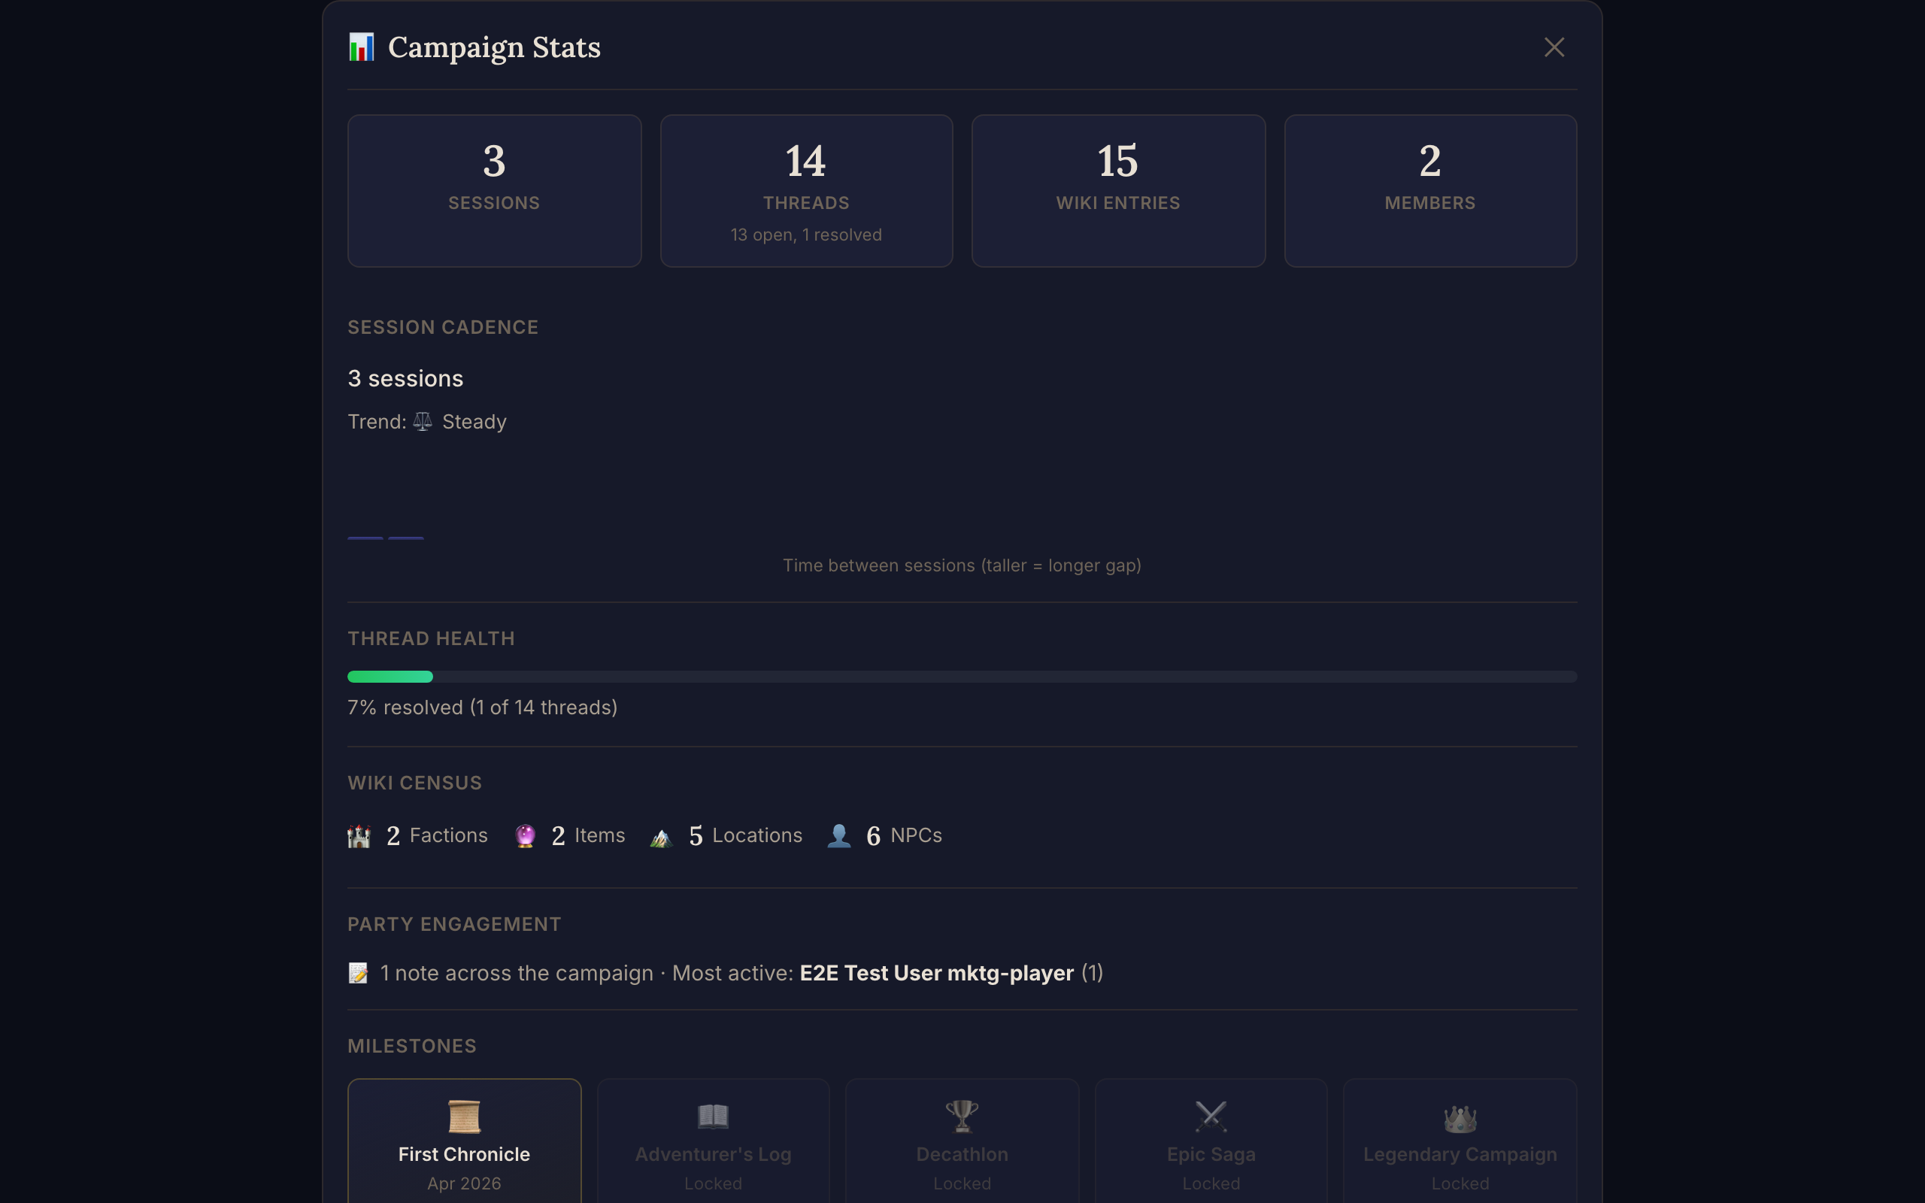Click the 'SESSION CADENCE' section heading

pos(443,327)
